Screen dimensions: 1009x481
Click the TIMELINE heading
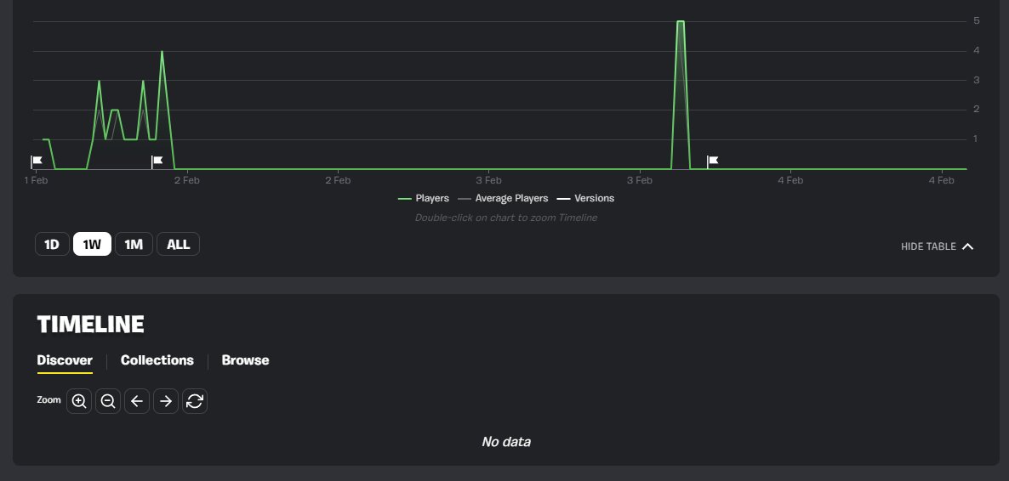coord(91,325)
